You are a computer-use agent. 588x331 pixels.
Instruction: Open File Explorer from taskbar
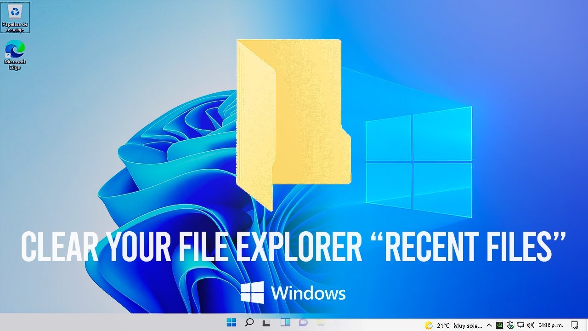tap(320, 323)
